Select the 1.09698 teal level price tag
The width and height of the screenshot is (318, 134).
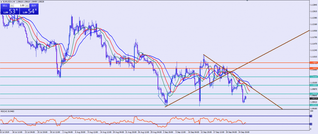click(x=313, y=94)
